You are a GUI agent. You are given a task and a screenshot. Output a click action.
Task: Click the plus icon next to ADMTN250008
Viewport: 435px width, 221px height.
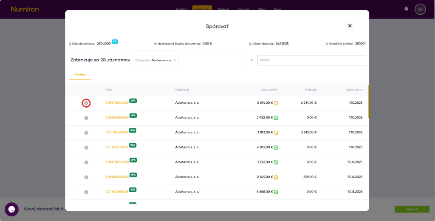86,162
